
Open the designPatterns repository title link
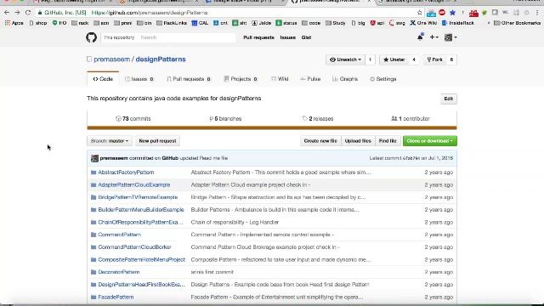point(161,59)
